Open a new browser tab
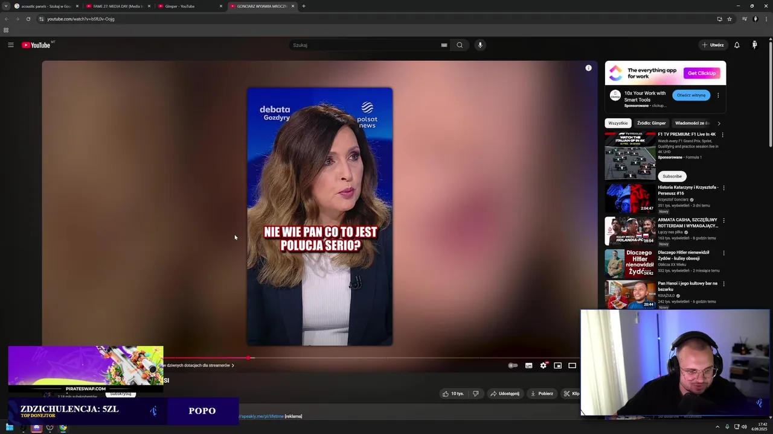Viewport: 773px width, 434px height. click(304, 6)
